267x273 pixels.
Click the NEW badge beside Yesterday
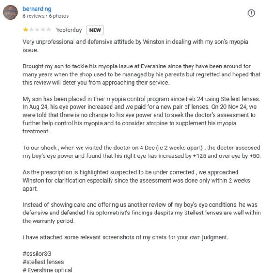[95, 30]
